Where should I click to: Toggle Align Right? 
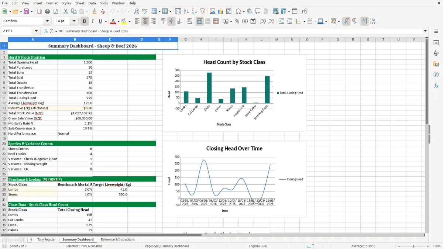click(153, 21)
